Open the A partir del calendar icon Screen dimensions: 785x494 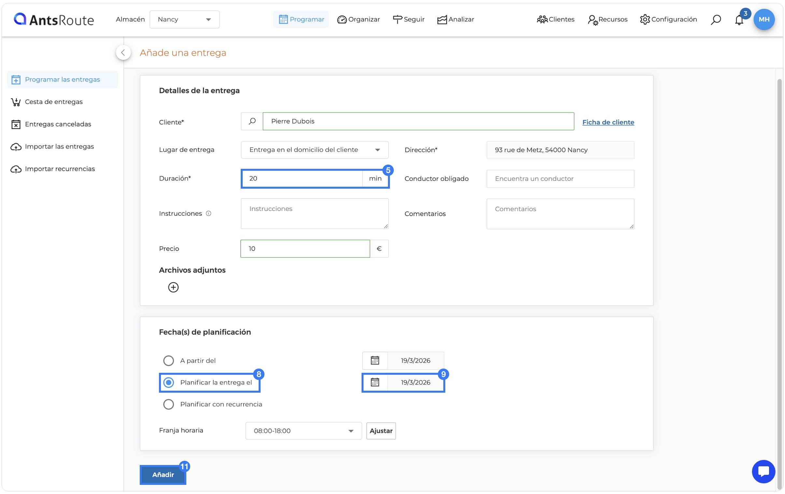[x=375, y=361]
